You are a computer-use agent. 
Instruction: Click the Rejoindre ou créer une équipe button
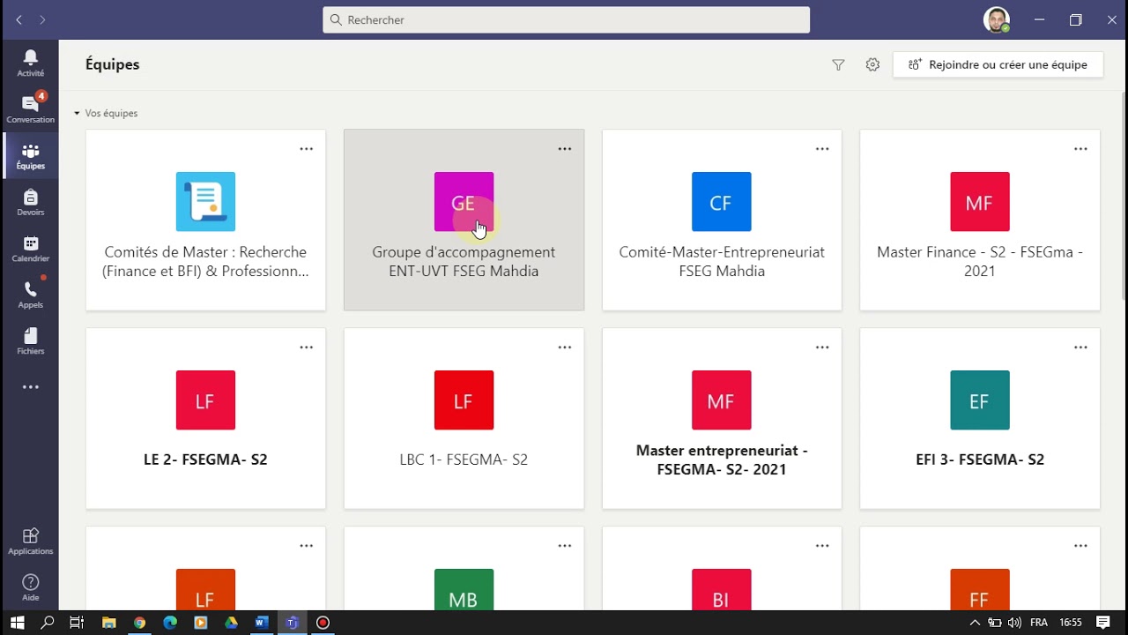click(x=998, y=64)
